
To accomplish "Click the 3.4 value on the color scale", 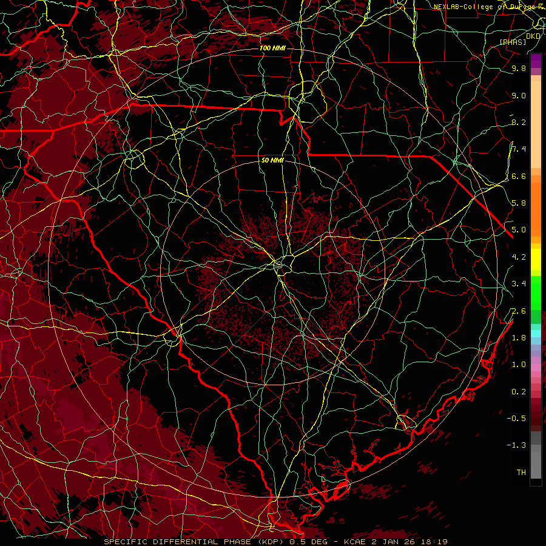I will pos(519,284).
